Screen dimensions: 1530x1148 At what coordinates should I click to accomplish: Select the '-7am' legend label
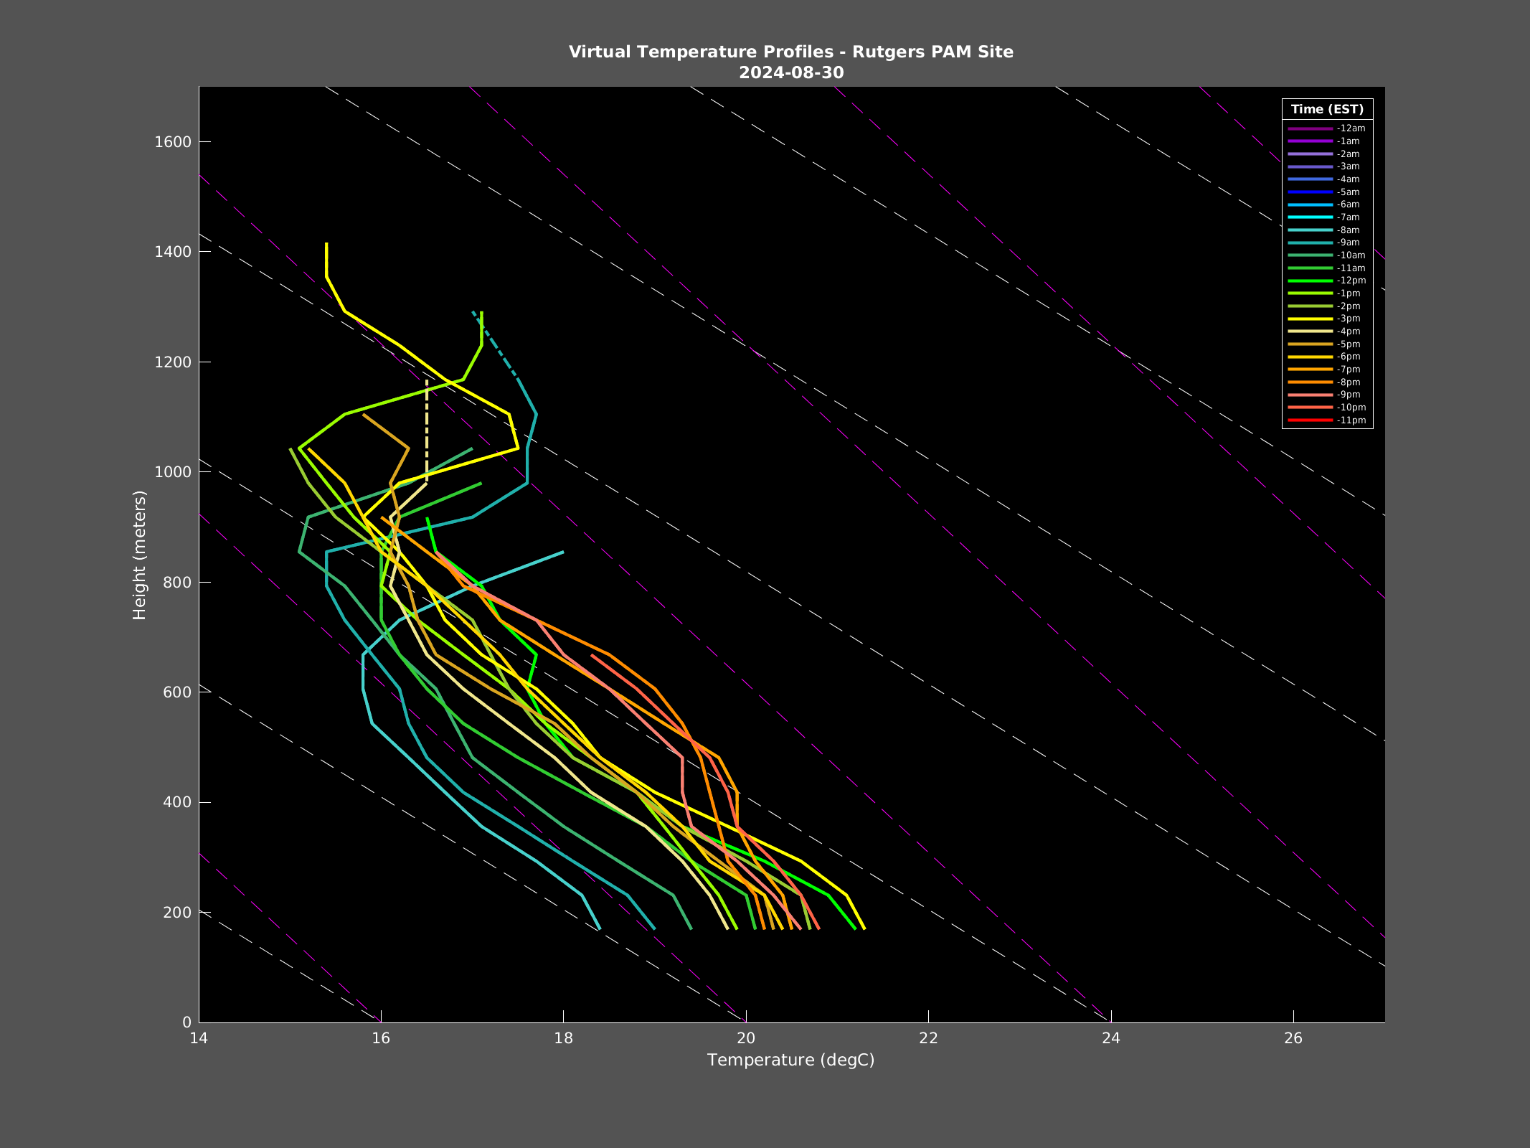click(x=1348, y=217)
